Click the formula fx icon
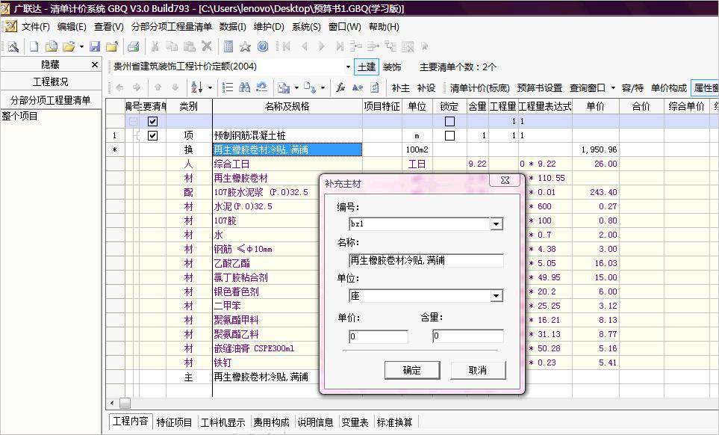Screen dimensions: 719x435 tap(340, 87)
